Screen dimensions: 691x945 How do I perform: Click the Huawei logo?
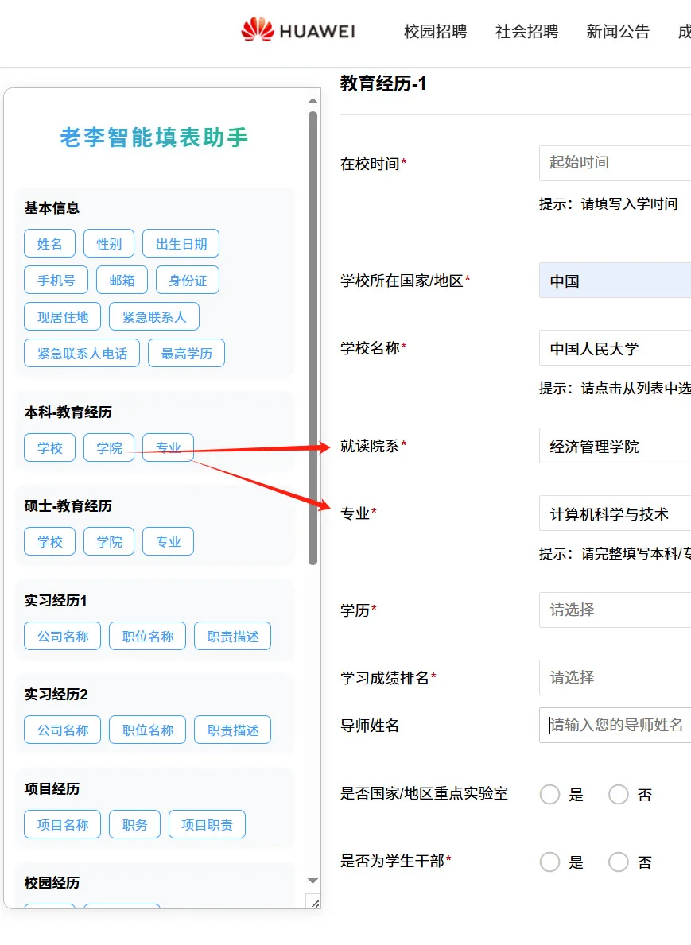click(x=298, y=30)
